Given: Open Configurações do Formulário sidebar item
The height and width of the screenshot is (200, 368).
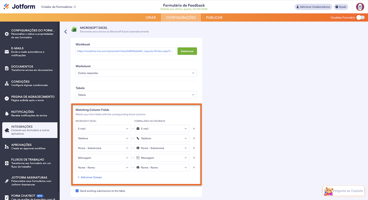Looking at the screenshot, I should click(x=30, y=34).
